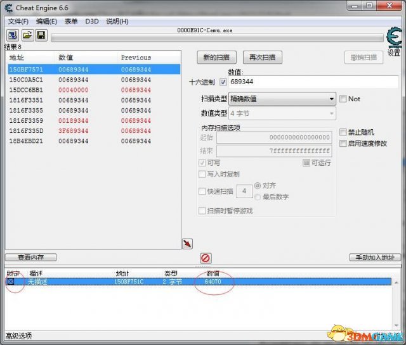This screenshot has height=345, width=406.
Task: Clear address list with red prohibition icon
Action: (206, 258)
